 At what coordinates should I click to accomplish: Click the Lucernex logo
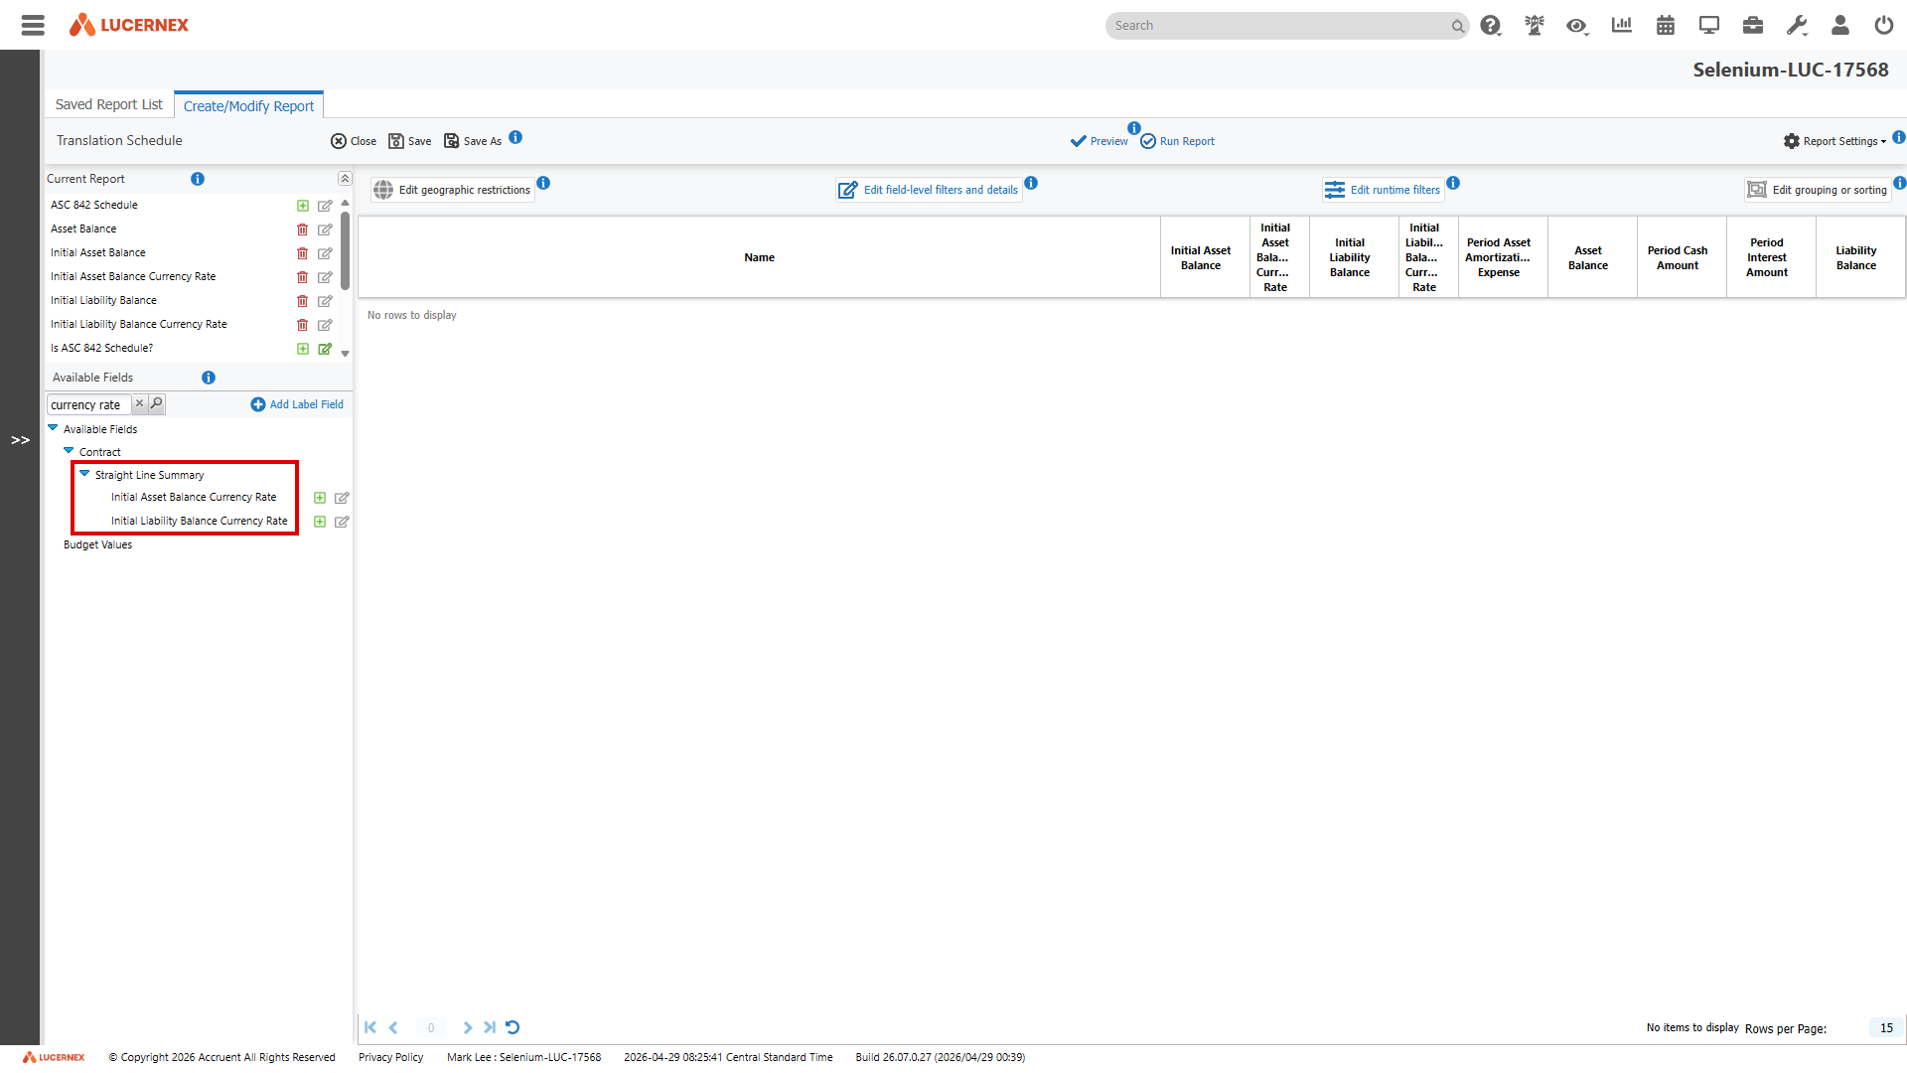click(x=129, y=25)
